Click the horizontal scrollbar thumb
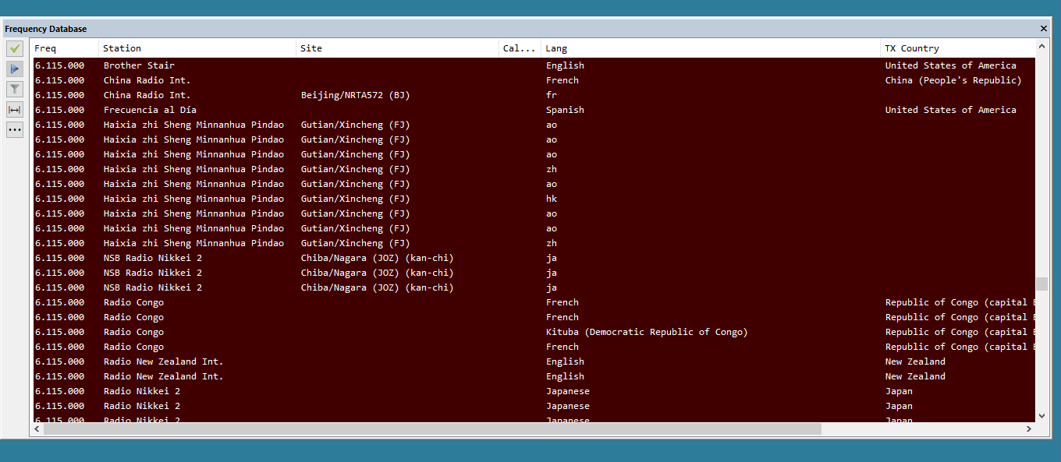This screenshot has width=1061, height=462. click(432, 429)
